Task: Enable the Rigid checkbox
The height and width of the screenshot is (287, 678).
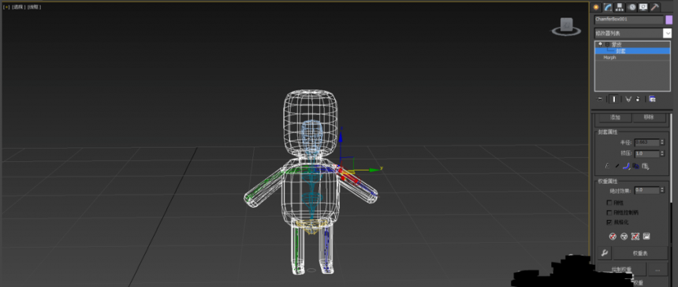Action: click(x=609, y=202)
